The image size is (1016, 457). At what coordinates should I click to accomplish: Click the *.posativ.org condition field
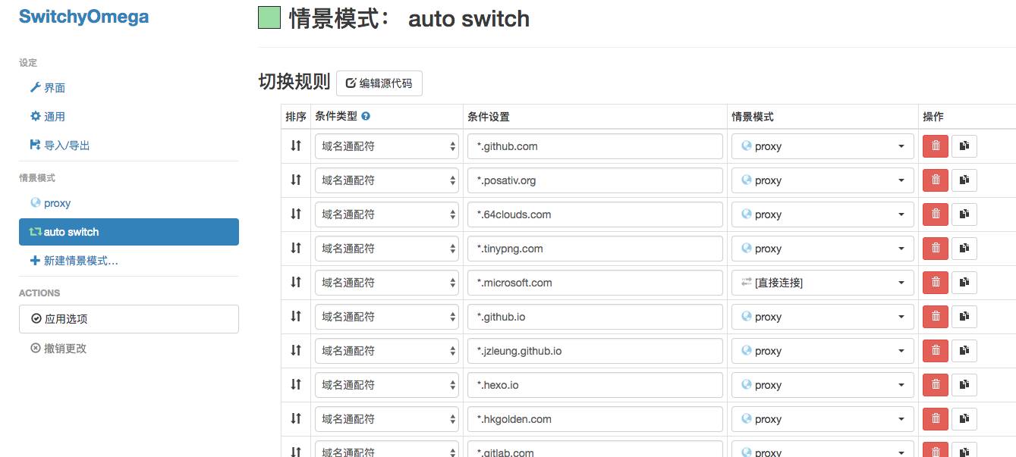[595, 180]
